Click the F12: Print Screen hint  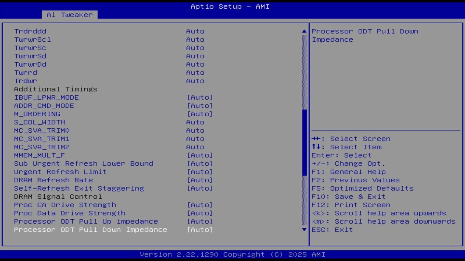(351, 205)
